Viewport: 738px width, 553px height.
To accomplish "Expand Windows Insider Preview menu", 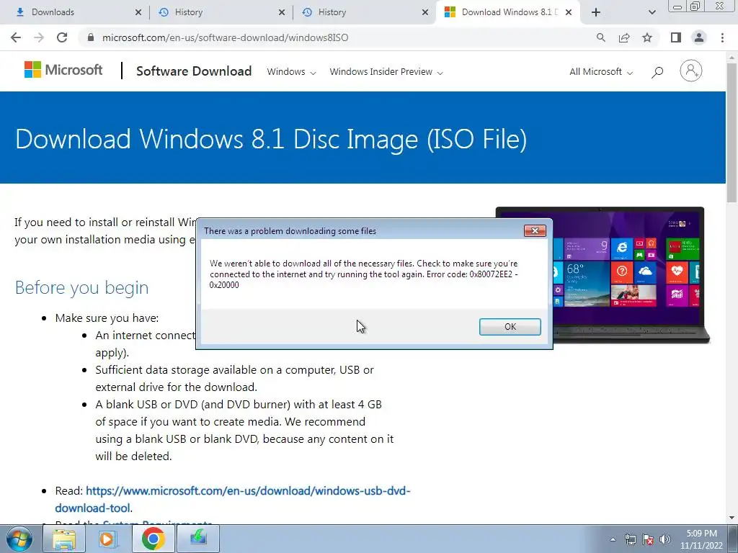I will pos(386,71).
